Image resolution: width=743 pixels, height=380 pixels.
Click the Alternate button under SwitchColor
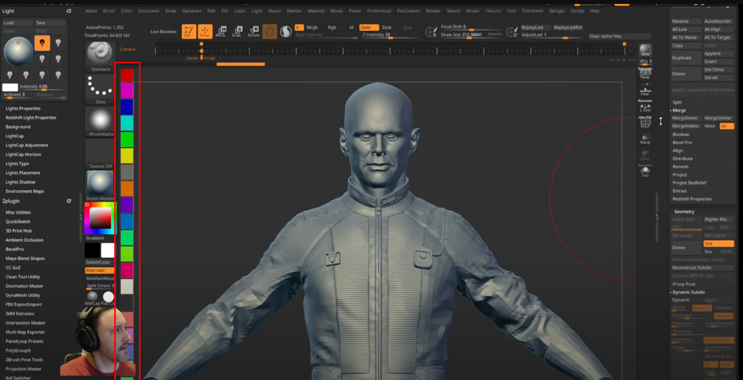(100, 270)
